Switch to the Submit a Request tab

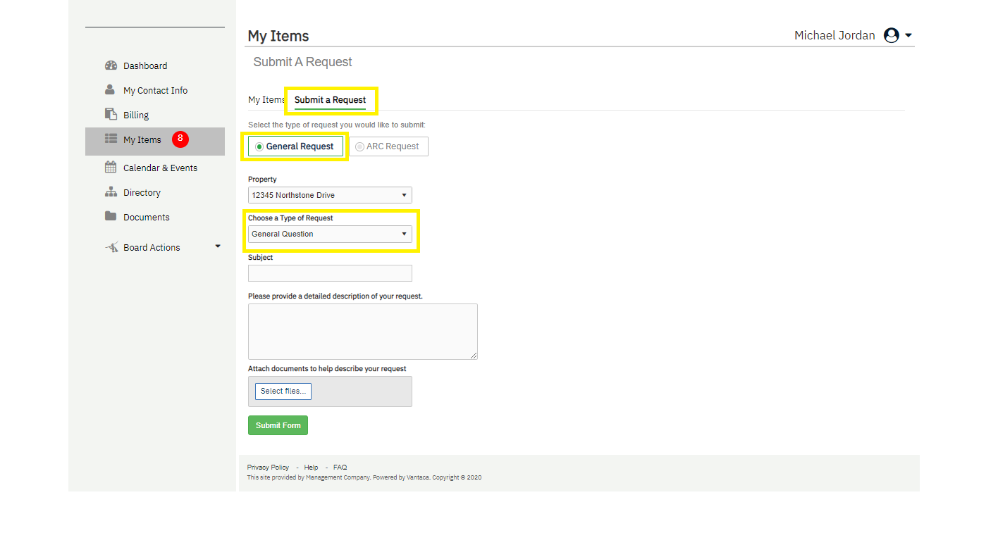[x=330, y=100]
